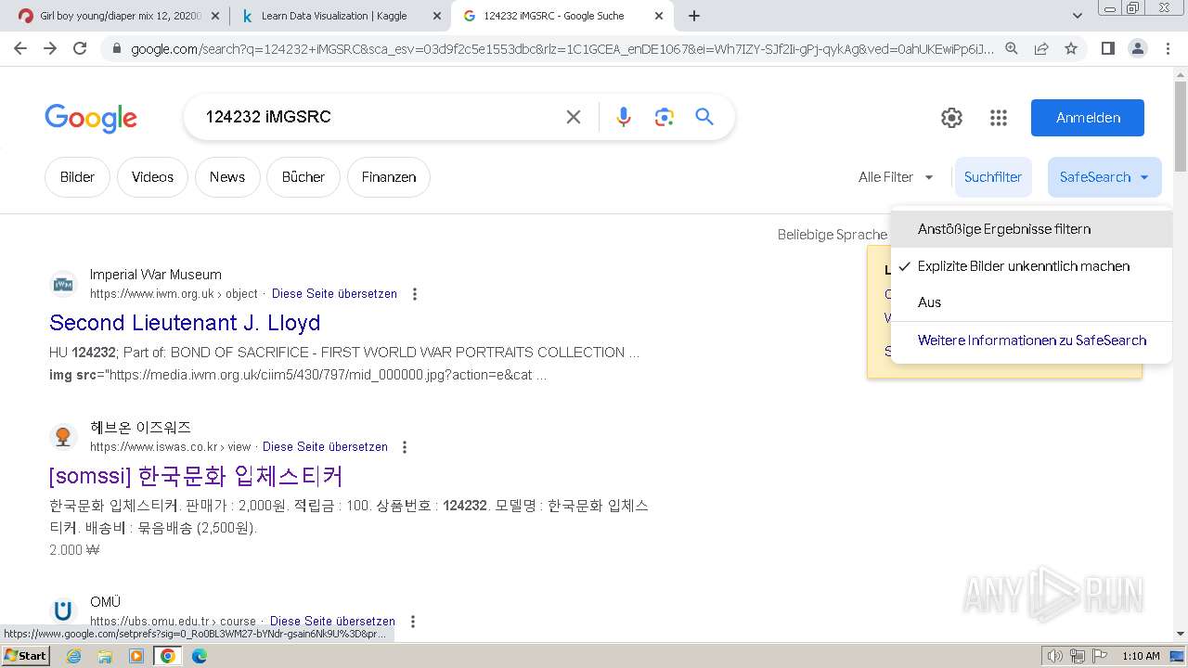Go to Google homepage via logo
Screen dimensions: 1188x668
(91, 118)
